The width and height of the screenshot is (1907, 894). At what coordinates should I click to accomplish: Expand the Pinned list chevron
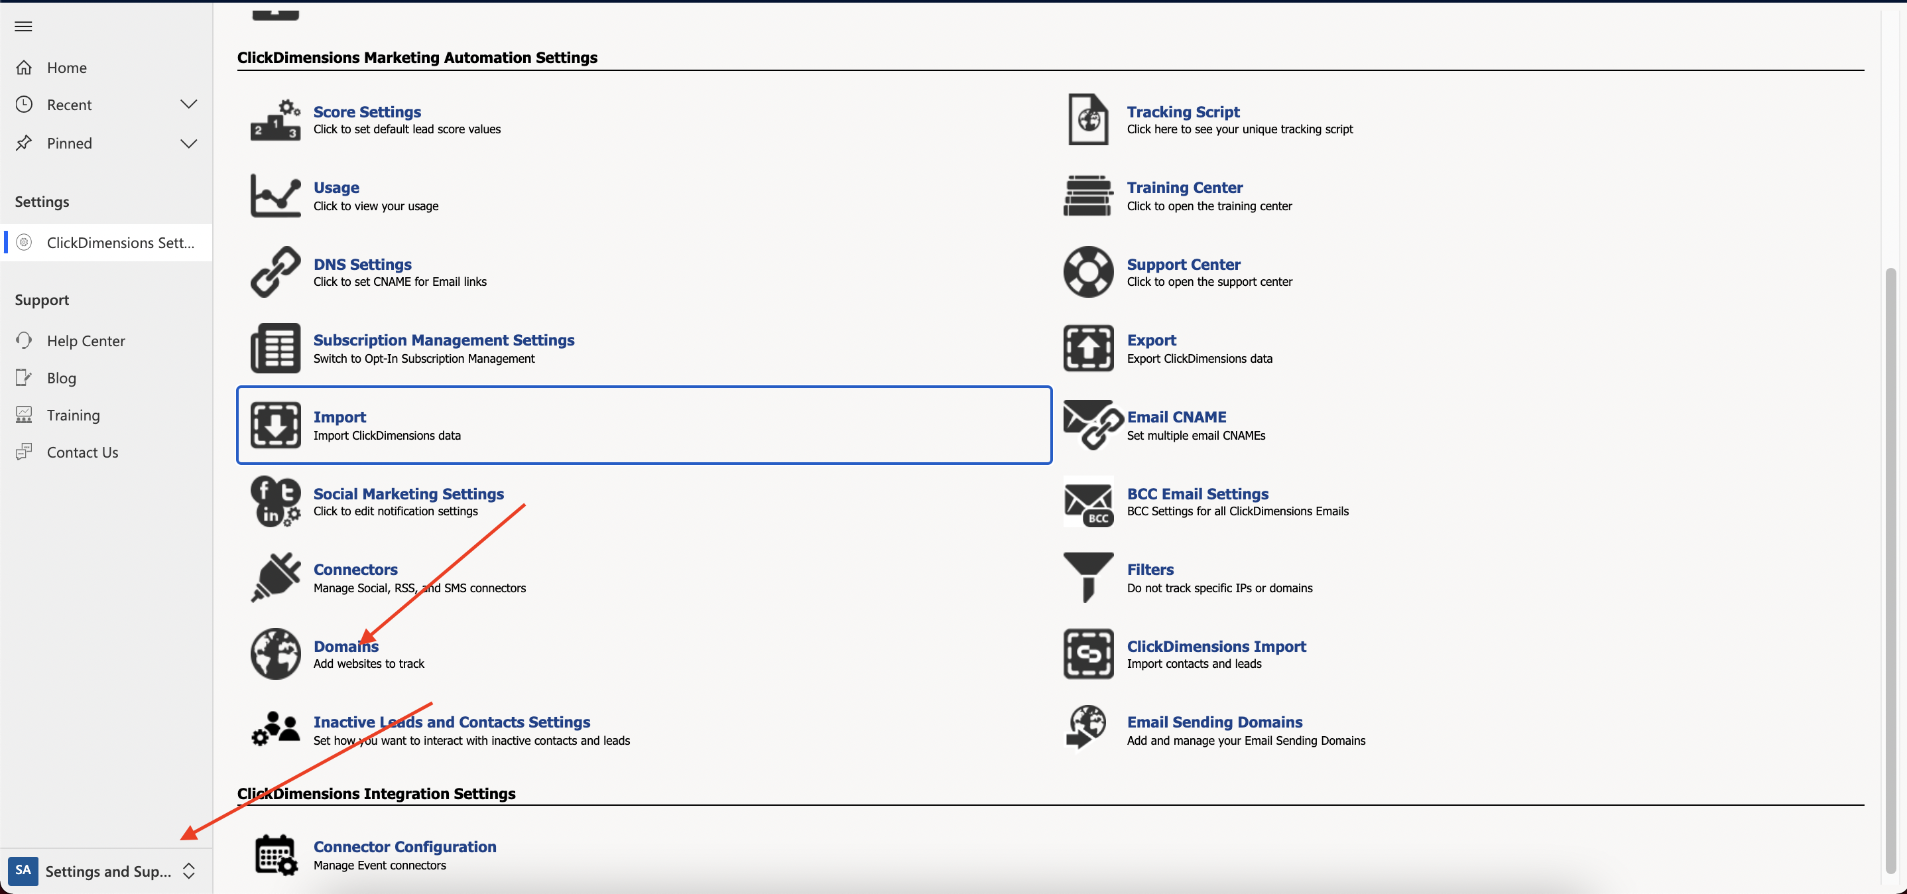[189, 143]
